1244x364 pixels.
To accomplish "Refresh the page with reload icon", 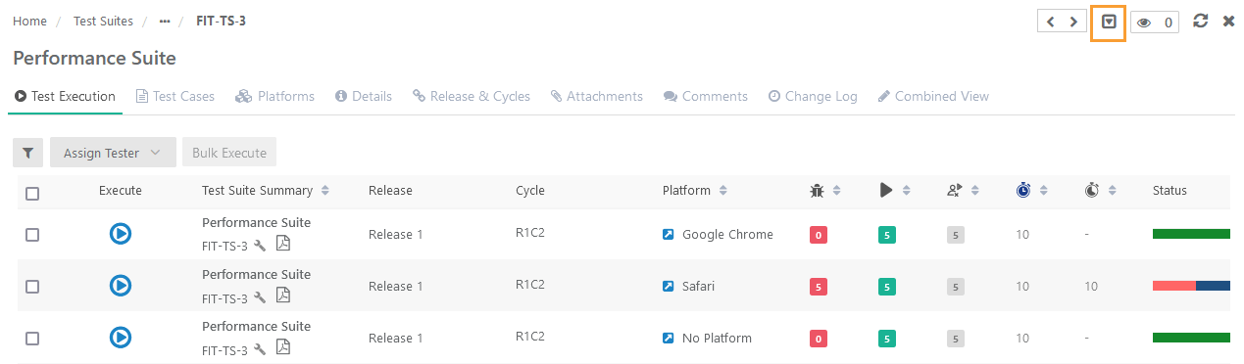I will click(x=1201, y=21).
